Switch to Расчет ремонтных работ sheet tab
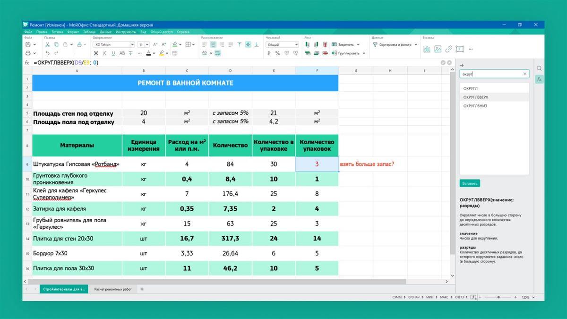This screenshot has height=319, width=567. [x=113, y=289]
